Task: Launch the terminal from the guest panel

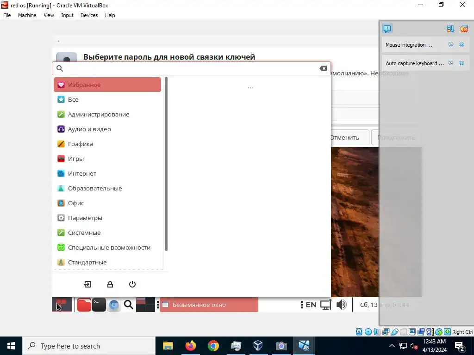Action: click(99, 305)
